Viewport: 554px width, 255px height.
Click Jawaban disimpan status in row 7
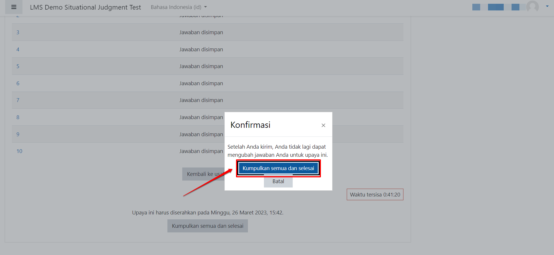(201, 100)
